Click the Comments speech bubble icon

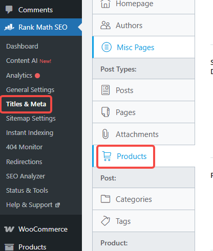pyautogui.click(x=9, y=10)
